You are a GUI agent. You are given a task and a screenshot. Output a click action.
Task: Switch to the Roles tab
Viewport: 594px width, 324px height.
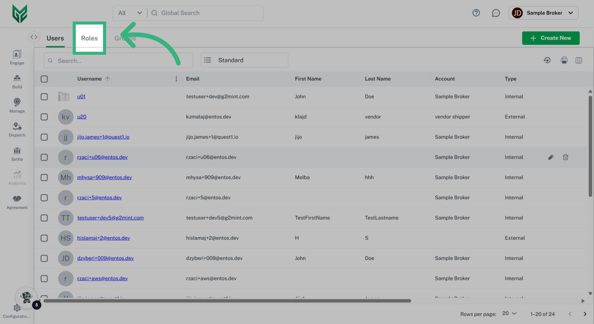(89, 38)
